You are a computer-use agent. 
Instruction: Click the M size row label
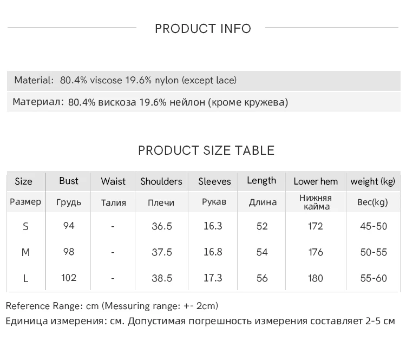pos(25,252)
